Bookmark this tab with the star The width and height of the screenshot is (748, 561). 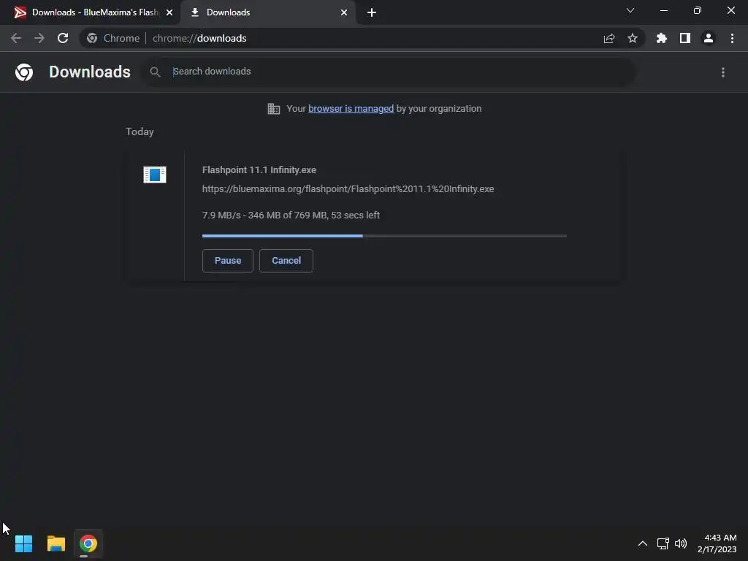[x=633, y=38]
